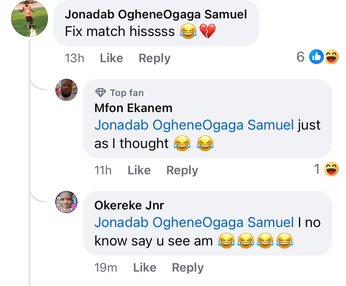Open Mfon Ekanem's name link
The width and height of the screenshot is (346, 286).
[x=133, y=108]
